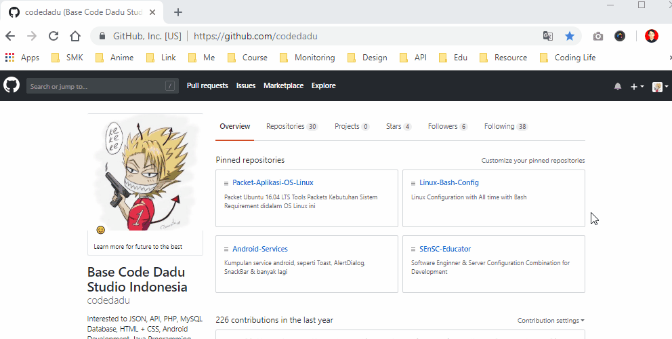672x339 pixels.
Task: Expand Contribution settings dropdown
Action: tap(551, 321)
